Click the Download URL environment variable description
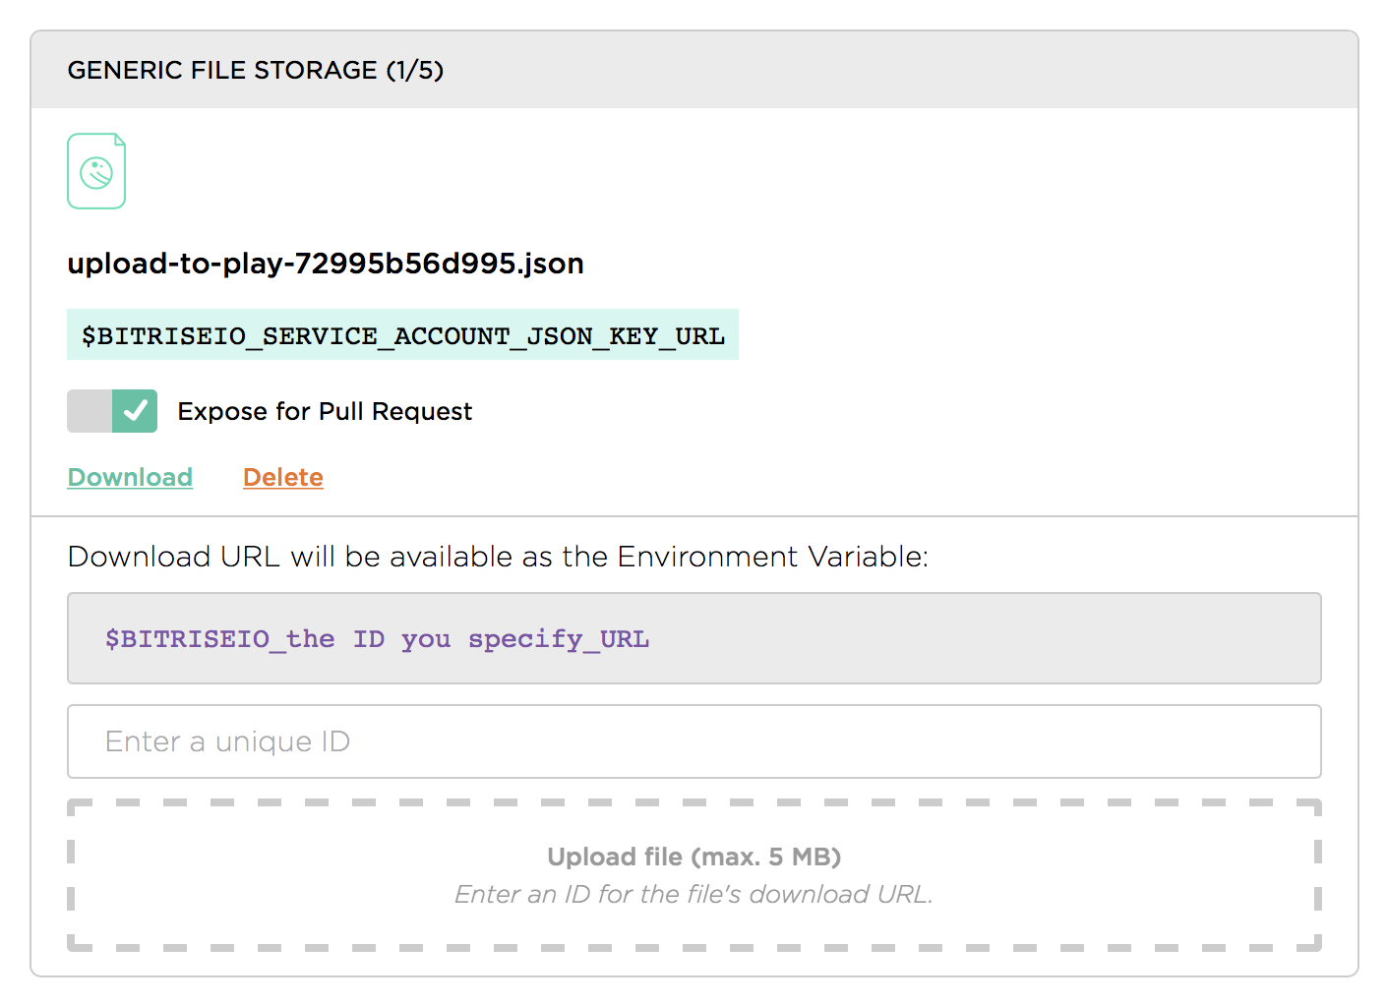 click(x=498, y=557)
